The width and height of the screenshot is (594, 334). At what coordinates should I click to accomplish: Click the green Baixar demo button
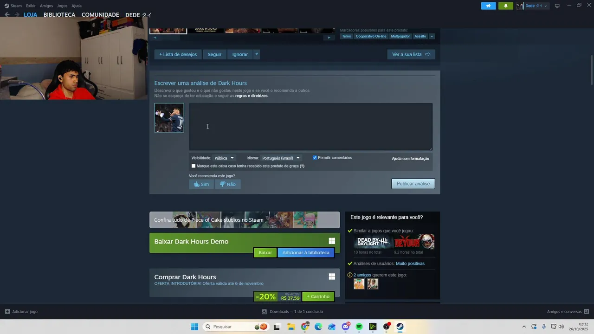(x=265, y=252)
